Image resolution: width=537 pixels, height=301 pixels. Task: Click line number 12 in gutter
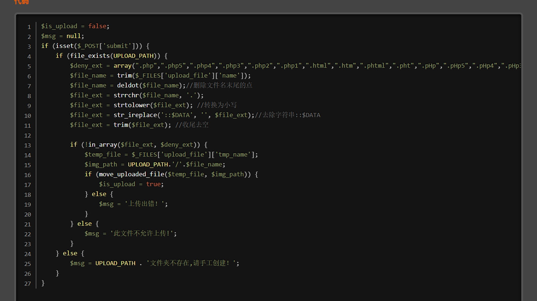[27, 135]
